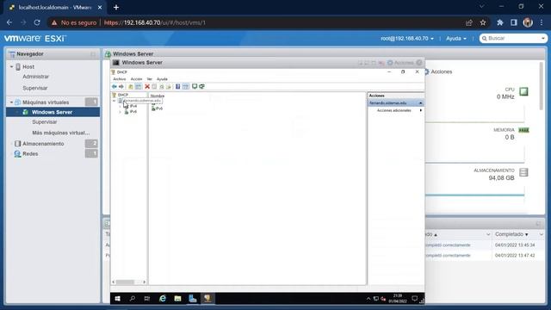Click the 'No es seguro' security warning
The width and height of the screenshot is (551, 310).
74,22
